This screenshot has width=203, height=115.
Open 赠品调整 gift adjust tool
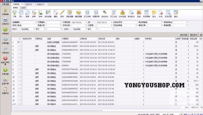pyautogui.click(x=78, y=14)
